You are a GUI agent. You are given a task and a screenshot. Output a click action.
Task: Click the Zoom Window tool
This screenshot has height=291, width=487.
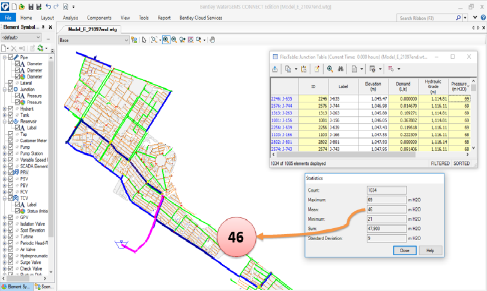click(x=190, y=40)
